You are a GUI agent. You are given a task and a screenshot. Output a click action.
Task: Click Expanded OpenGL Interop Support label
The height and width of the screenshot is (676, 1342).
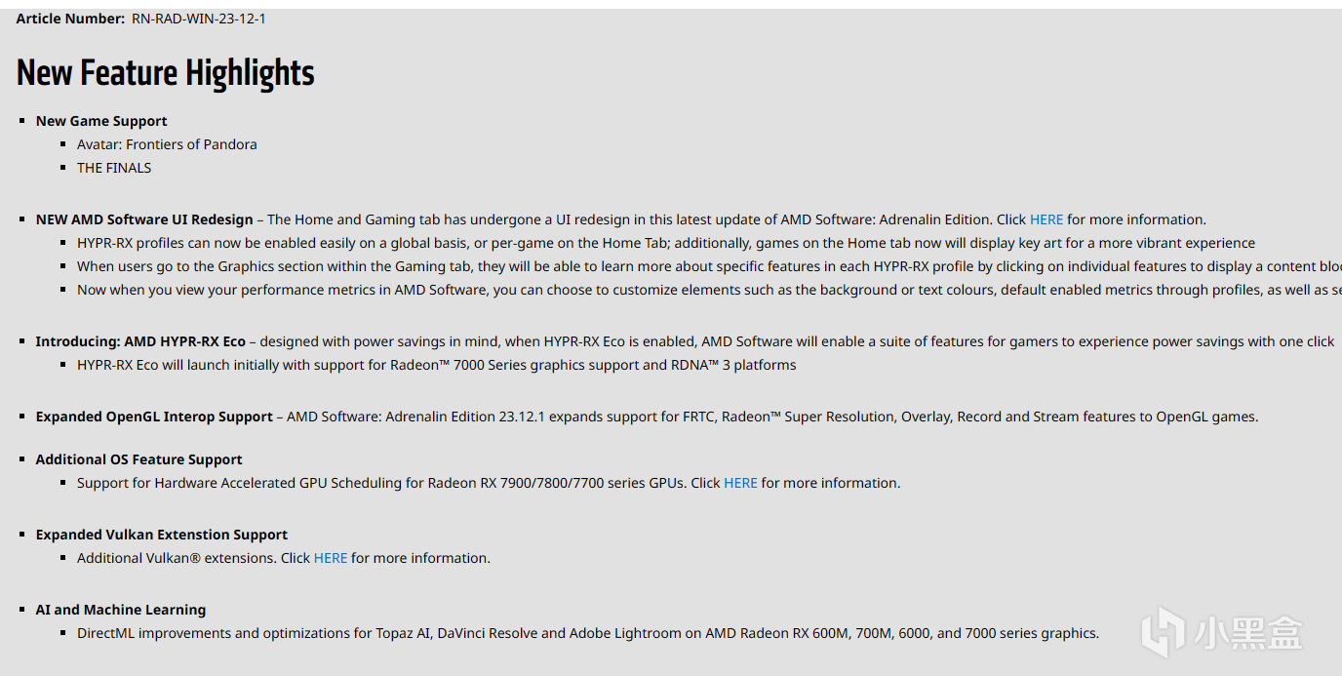point(154,417)
